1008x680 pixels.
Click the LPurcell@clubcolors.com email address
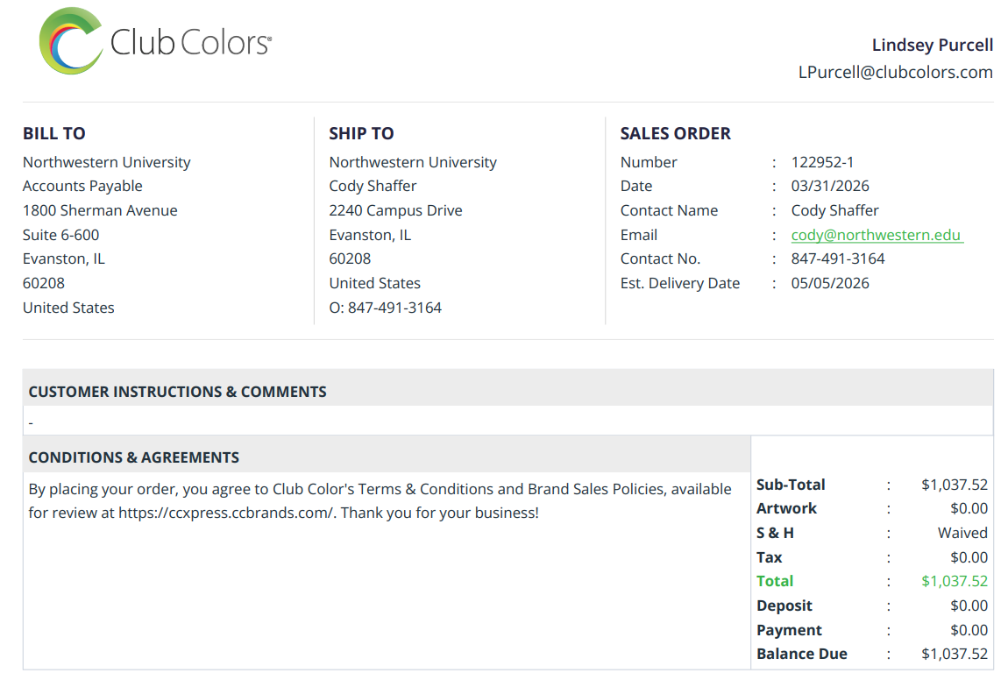(x=896, y=72)
